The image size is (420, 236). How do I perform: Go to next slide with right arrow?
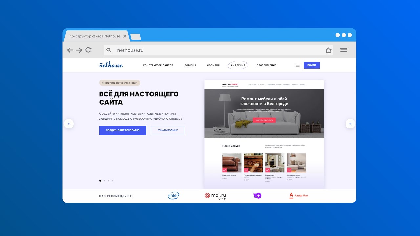tap(350, 124)
